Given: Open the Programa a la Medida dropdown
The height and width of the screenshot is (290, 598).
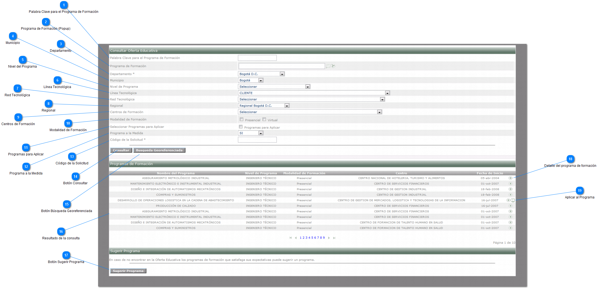Looking at the screenshot, I should 261,133.
